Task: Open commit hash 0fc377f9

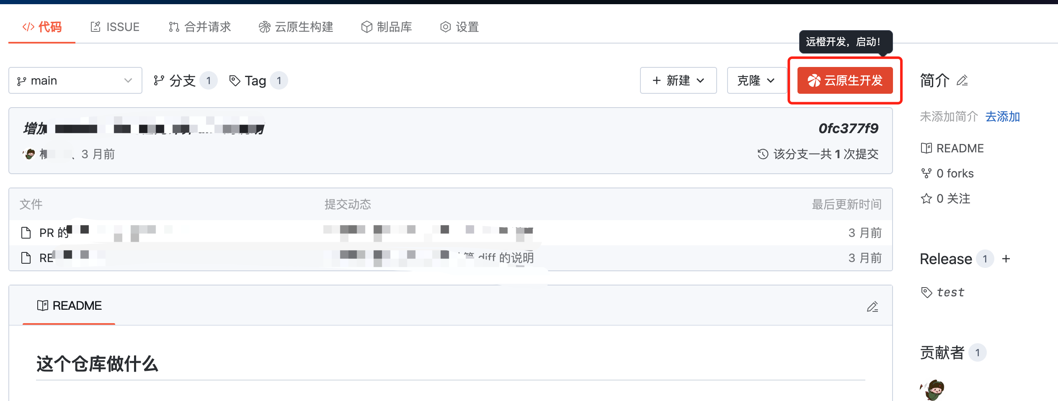Action: tap(848, 128)
